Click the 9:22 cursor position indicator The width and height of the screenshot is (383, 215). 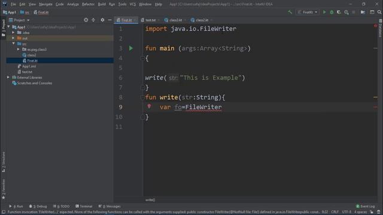pos(325,212)
